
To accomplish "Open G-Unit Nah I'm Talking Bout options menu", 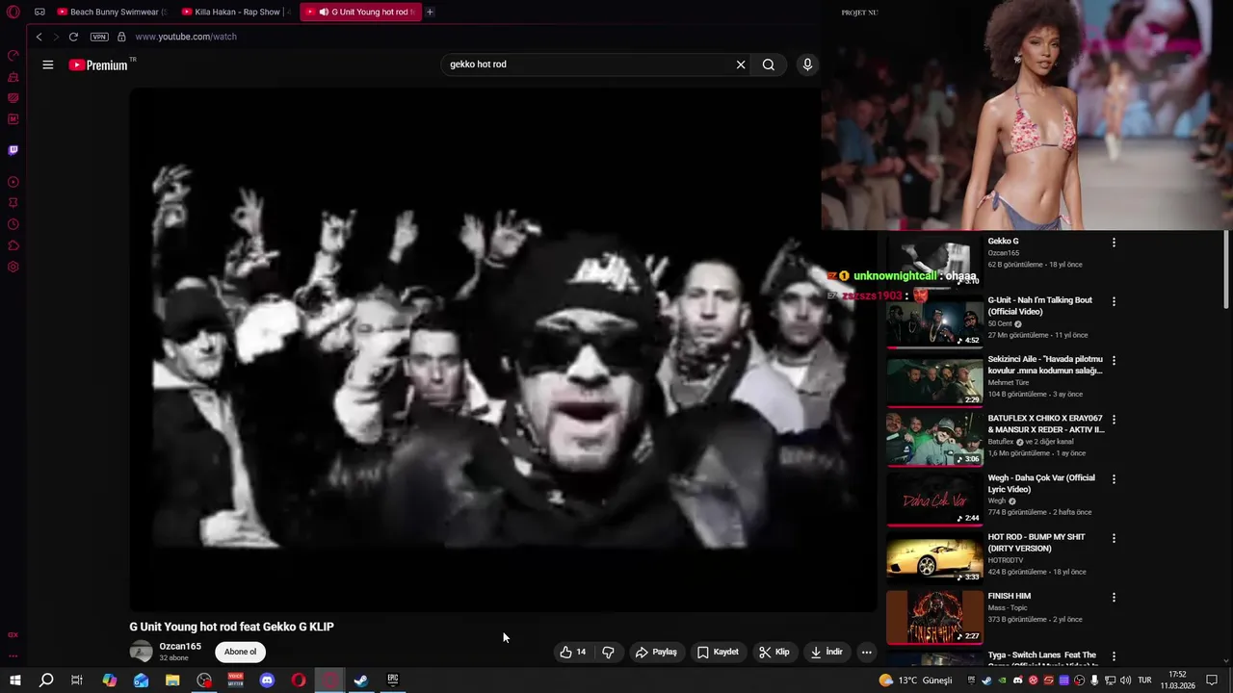I will 1114,301.
